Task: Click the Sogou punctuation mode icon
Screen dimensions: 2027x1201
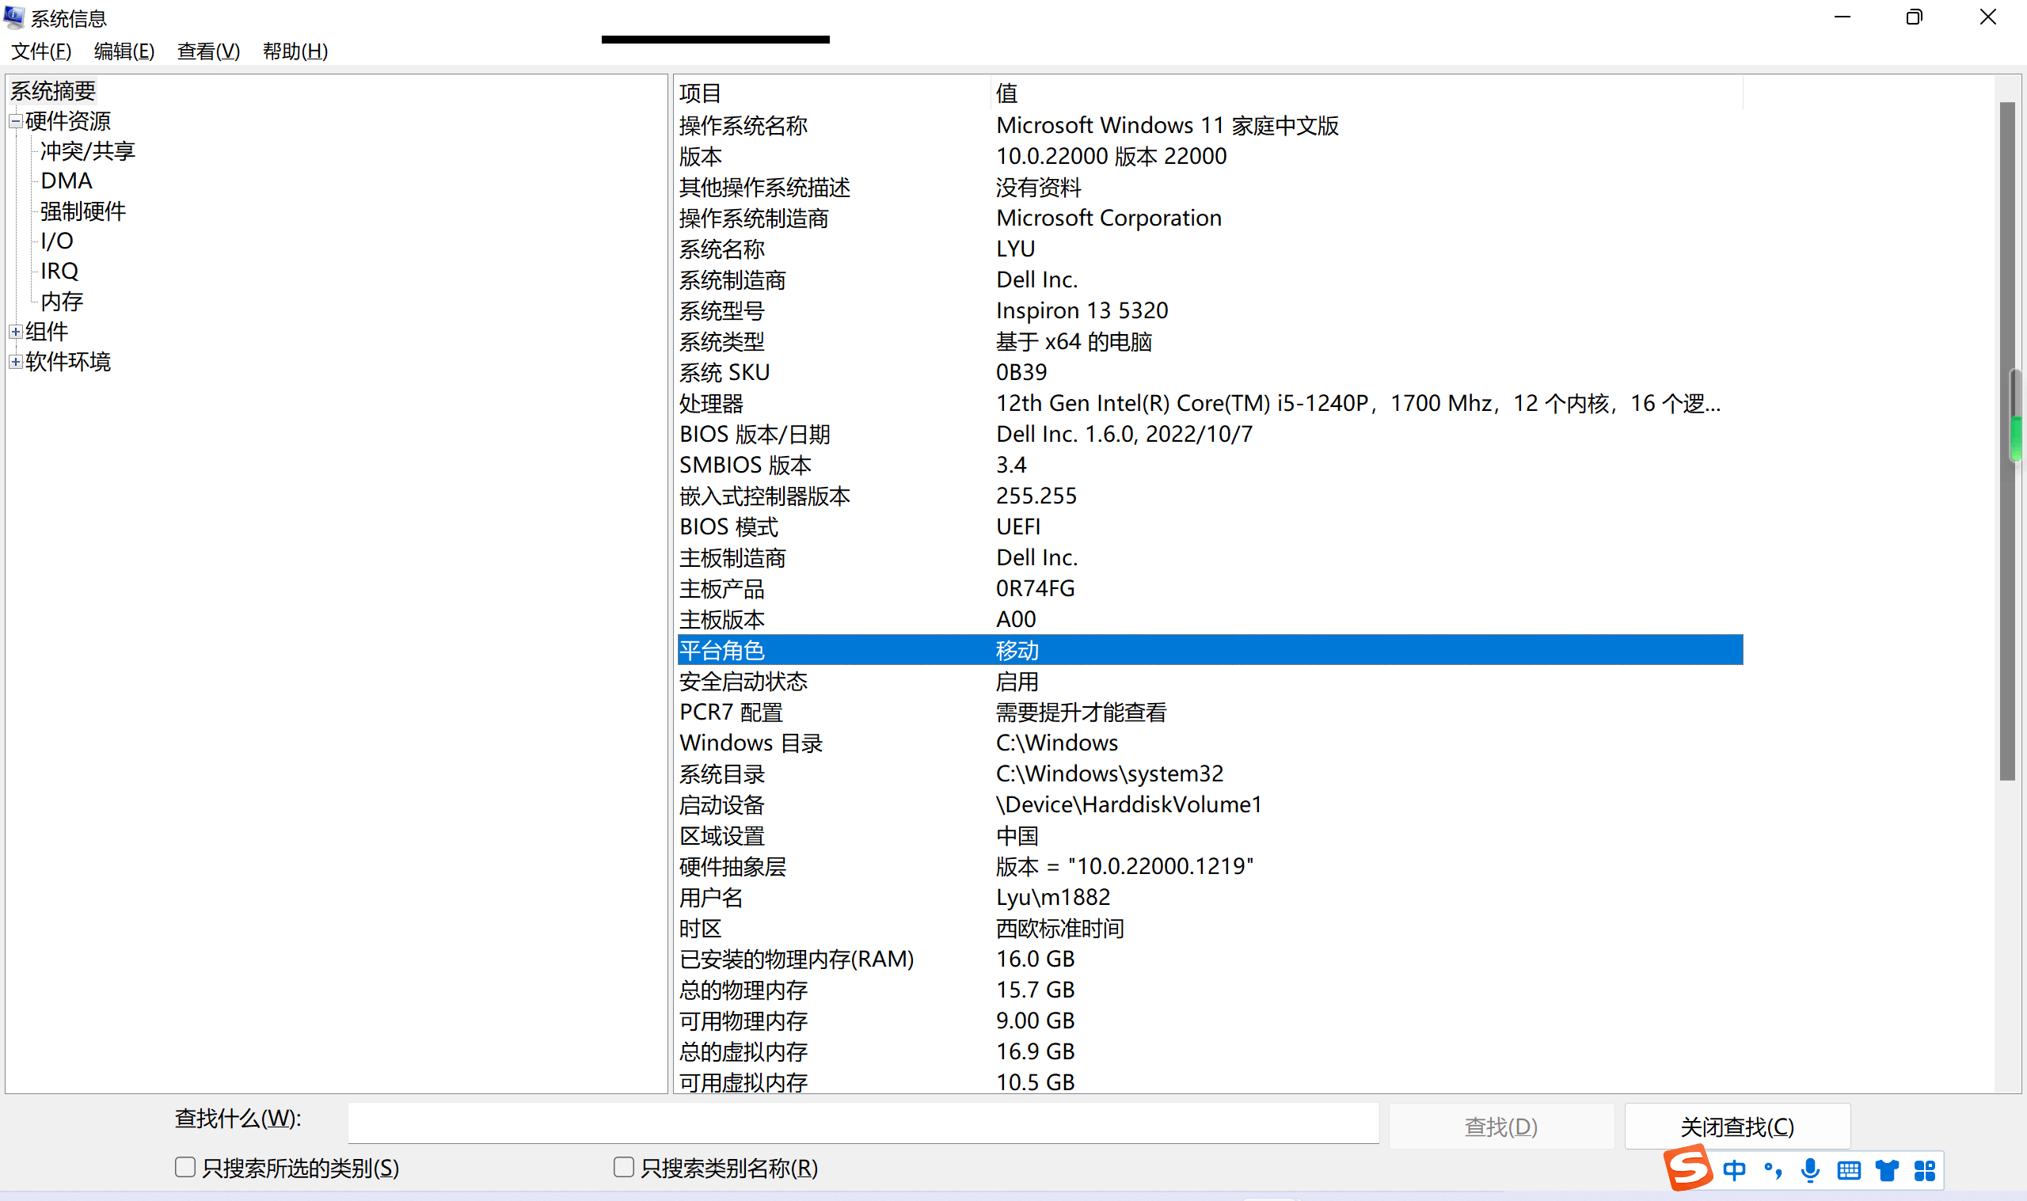Action: tap(1773, 1170)
